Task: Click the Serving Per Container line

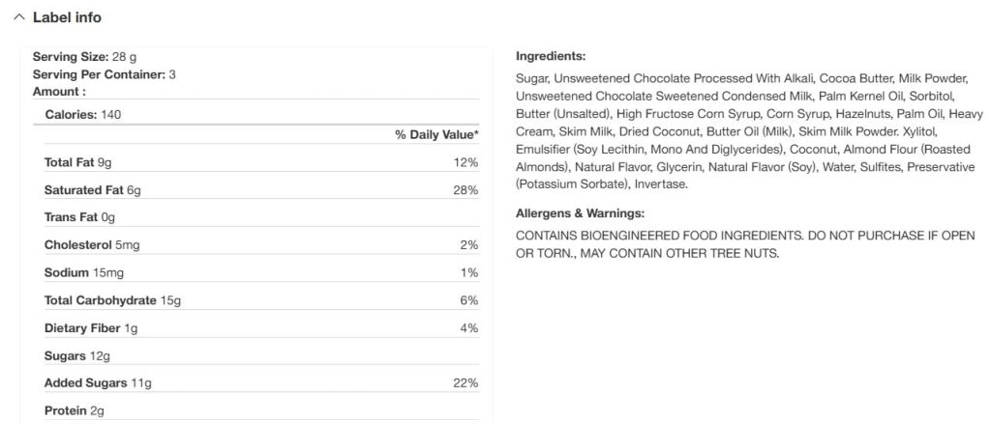Action: (105, 74)
